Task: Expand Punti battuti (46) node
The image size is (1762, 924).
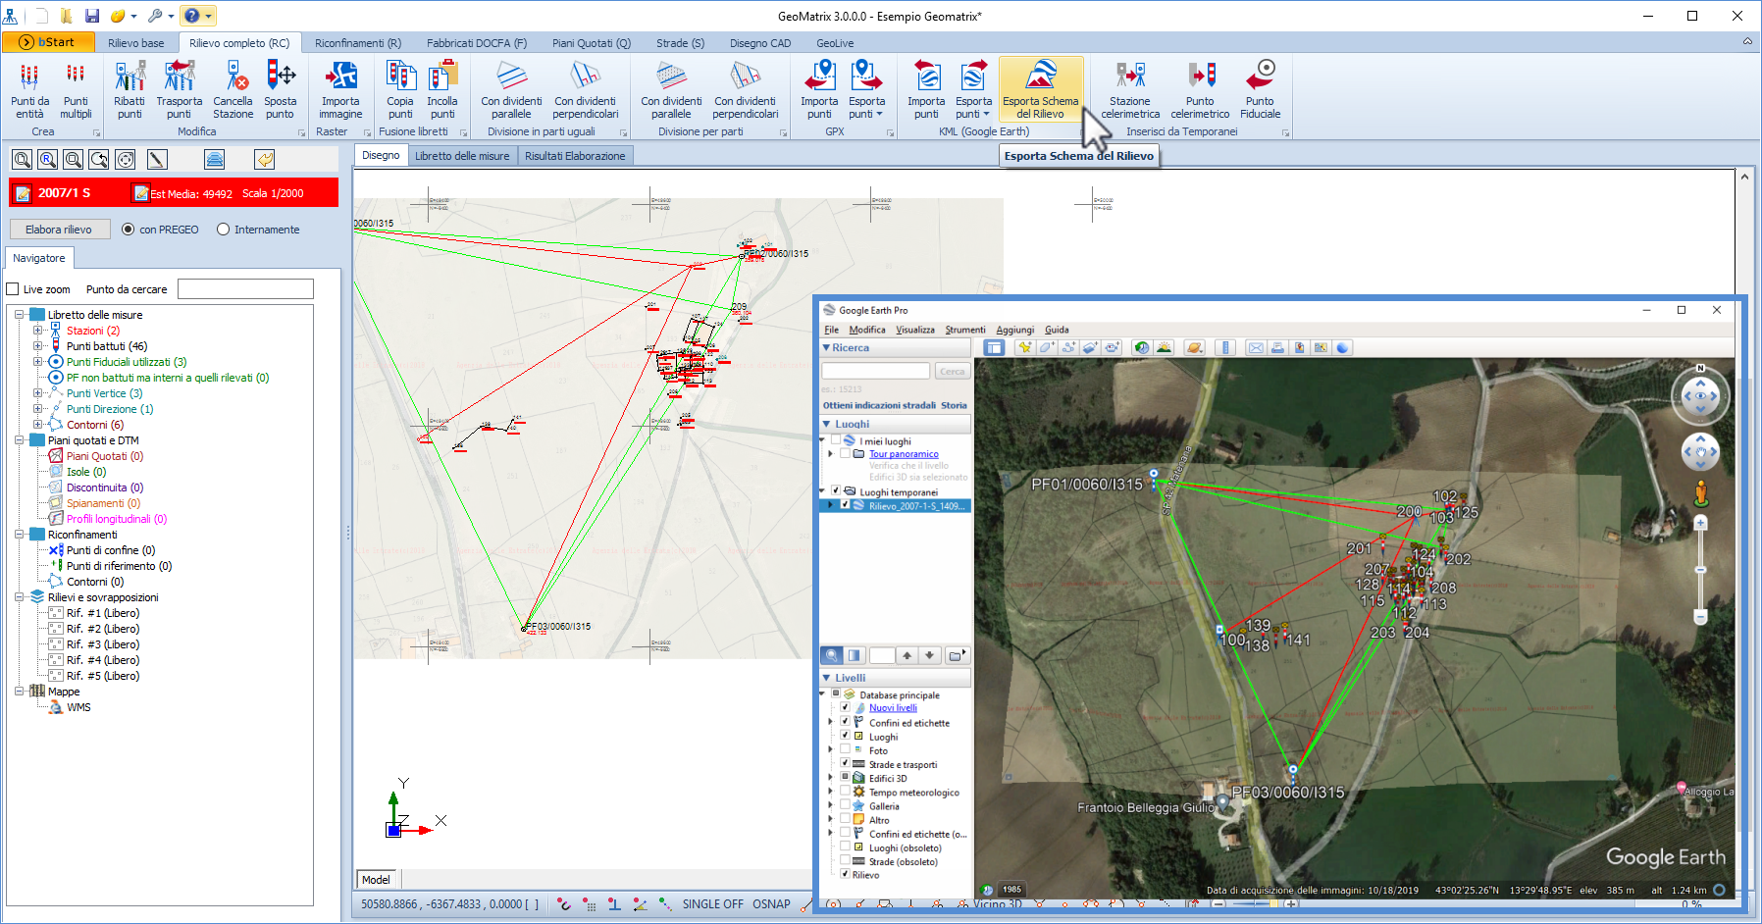Action: coord(37,346)
